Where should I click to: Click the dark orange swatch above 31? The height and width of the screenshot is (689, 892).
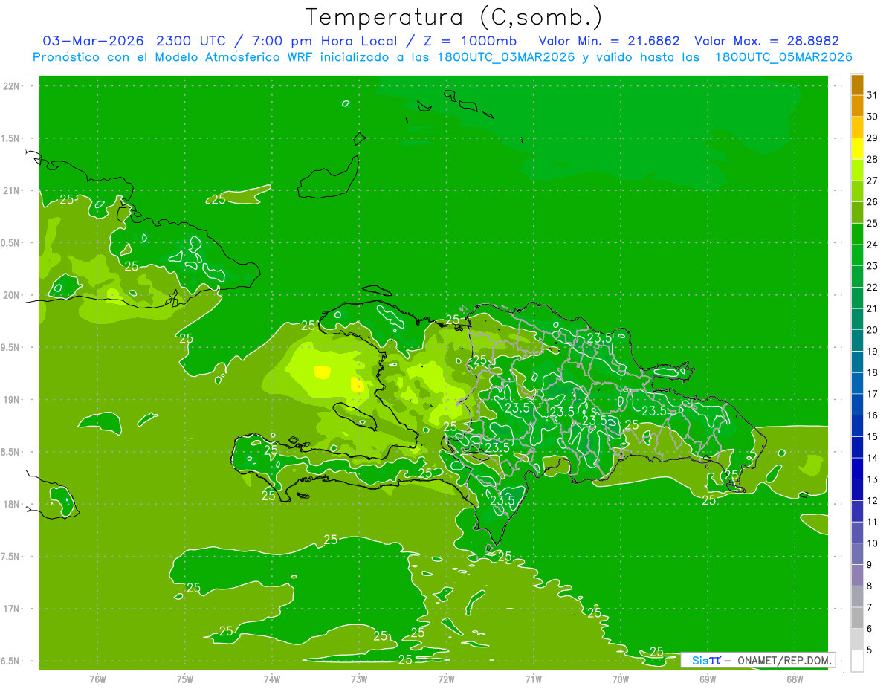tap(857, 85)
